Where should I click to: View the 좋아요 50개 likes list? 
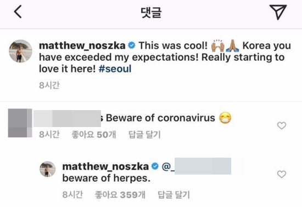(x=94, y=135)
